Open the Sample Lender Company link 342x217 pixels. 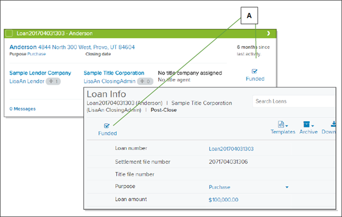point(40,73)
